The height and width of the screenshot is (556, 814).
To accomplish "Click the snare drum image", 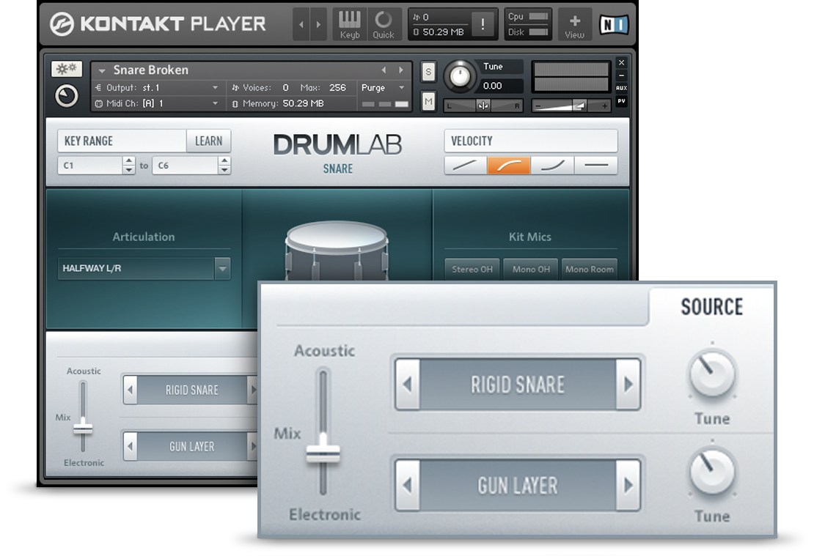I will click(x=337, y=251).
